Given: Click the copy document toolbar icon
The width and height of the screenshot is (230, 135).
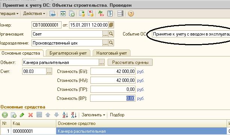Looking at the screenshot, I should (x=72, y=14).
